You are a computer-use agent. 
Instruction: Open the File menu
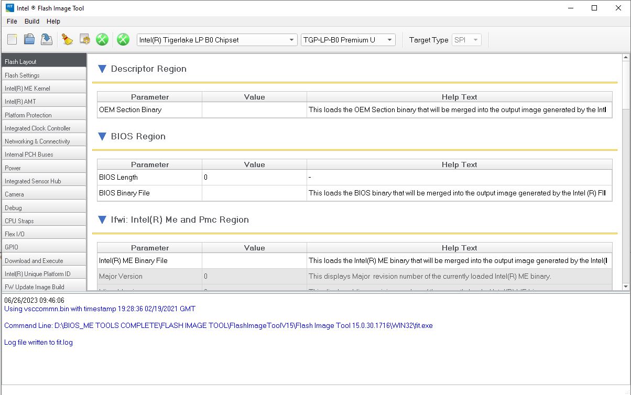[x=12, y=21]
